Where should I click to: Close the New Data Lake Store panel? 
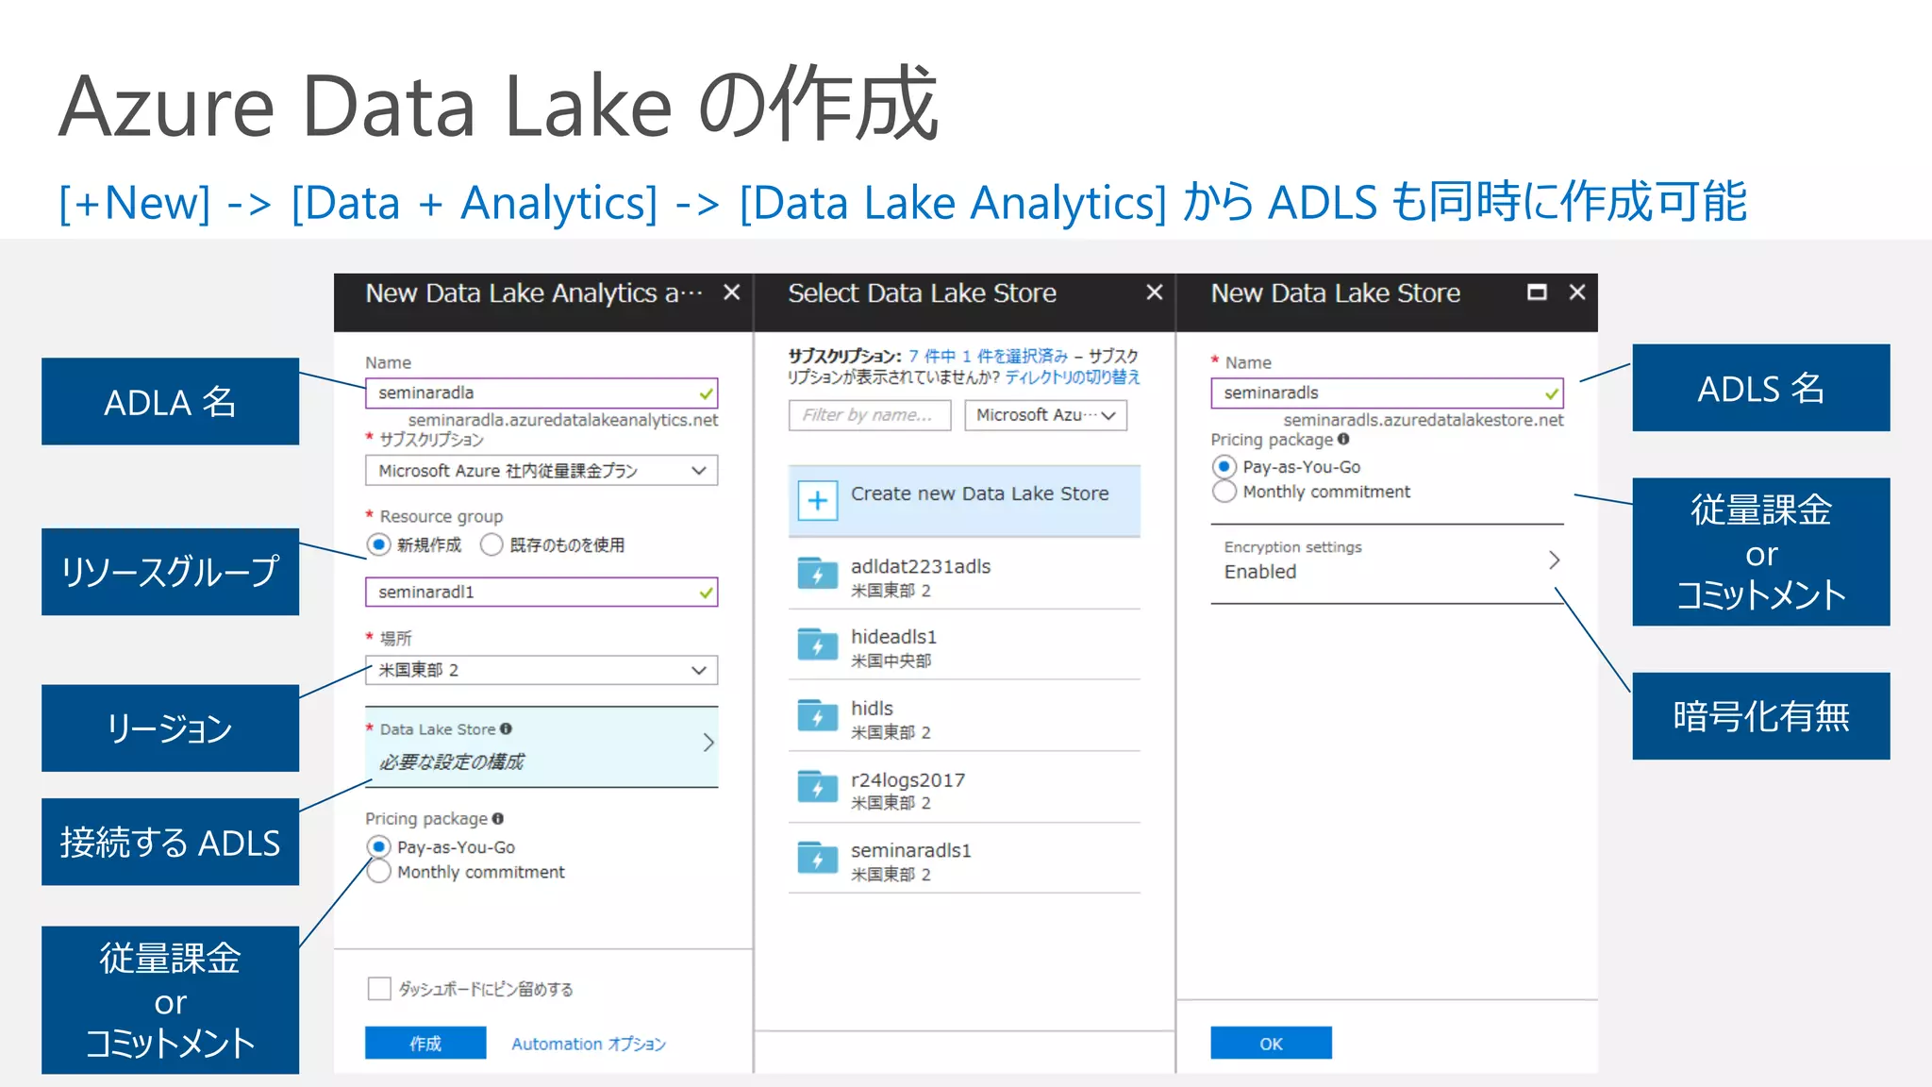1576,293
